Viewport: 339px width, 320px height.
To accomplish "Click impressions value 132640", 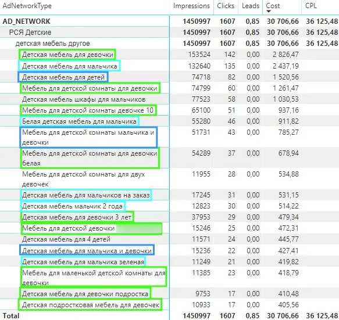I will (199, 66).
